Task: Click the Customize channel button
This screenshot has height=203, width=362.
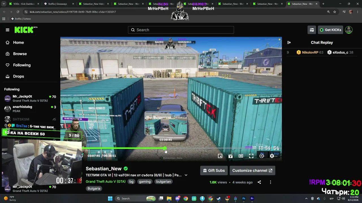Action: [x=252, y=171]
